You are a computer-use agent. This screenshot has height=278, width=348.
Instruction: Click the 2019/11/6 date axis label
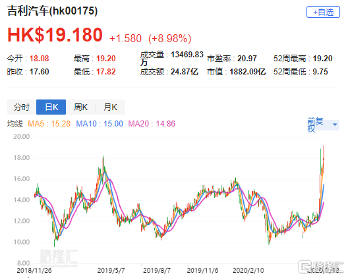click(202, 271)
